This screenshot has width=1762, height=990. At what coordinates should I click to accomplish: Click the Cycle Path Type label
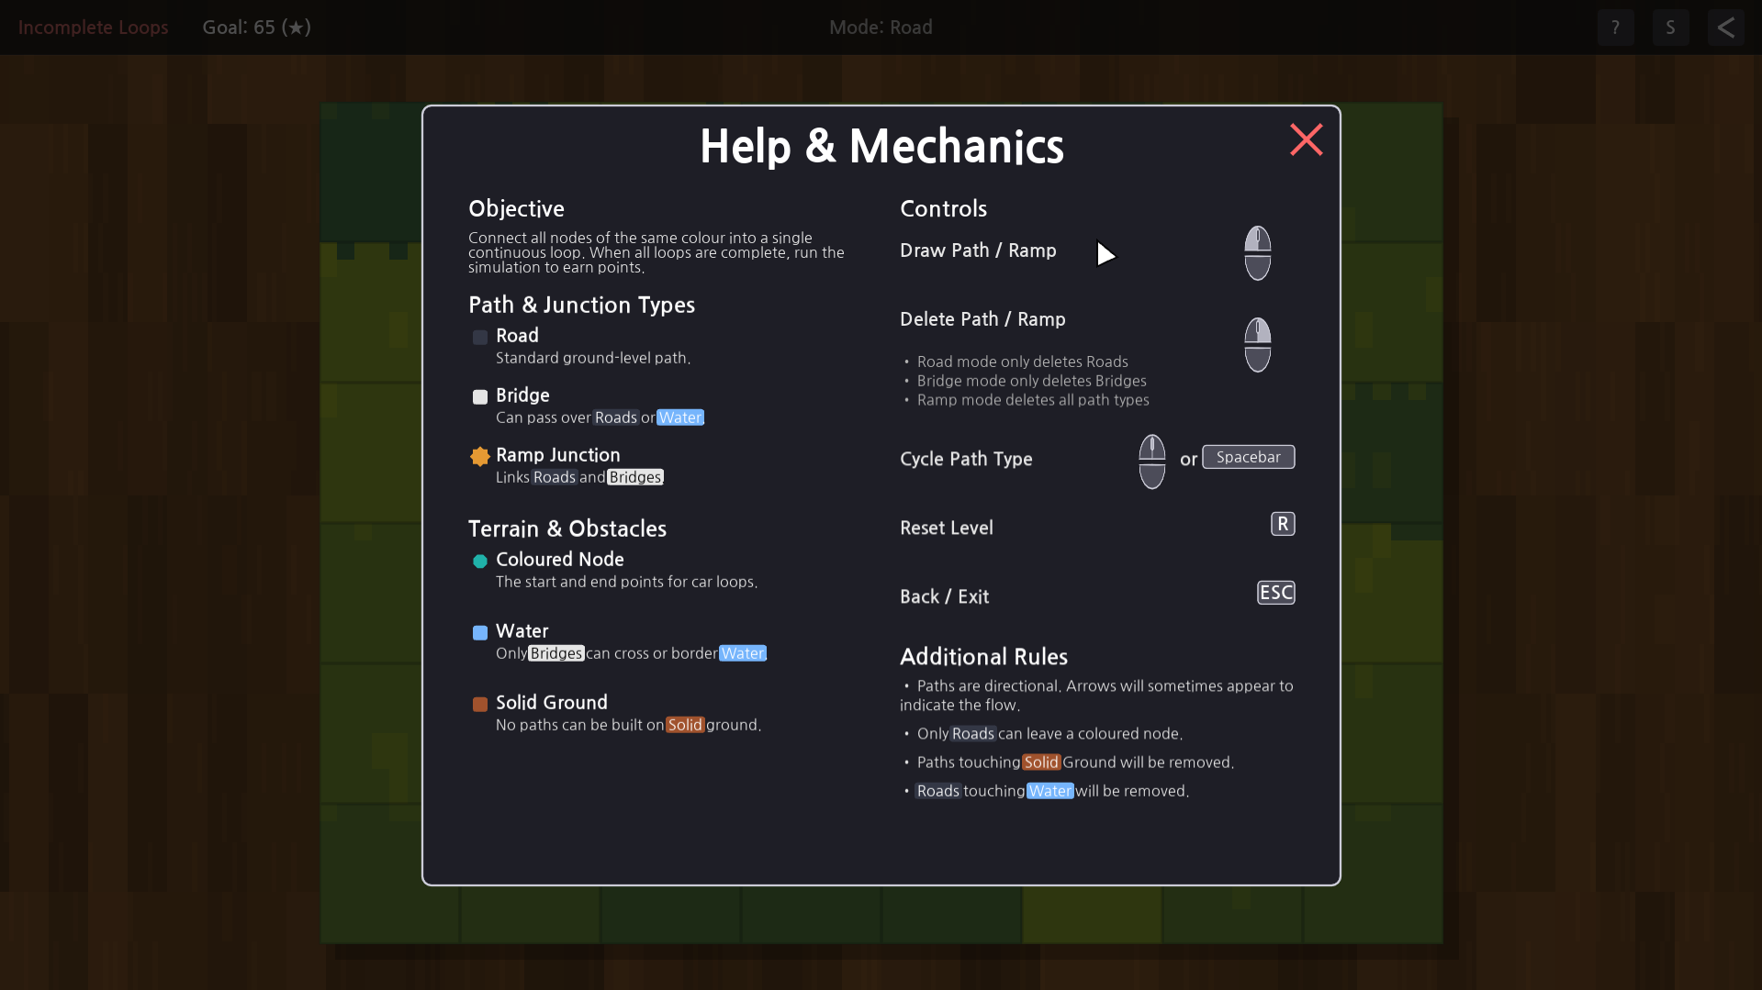966,459
